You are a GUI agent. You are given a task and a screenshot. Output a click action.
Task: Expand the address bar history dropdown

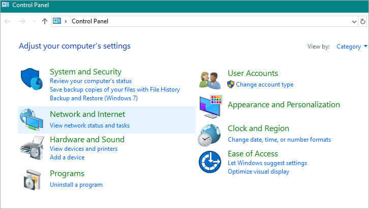(x=354, y=22)
